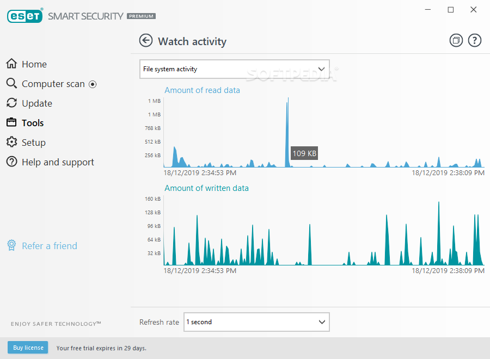Click the Buy license button
The width and height of the screenshot is (490, 359).
(28, 348)
